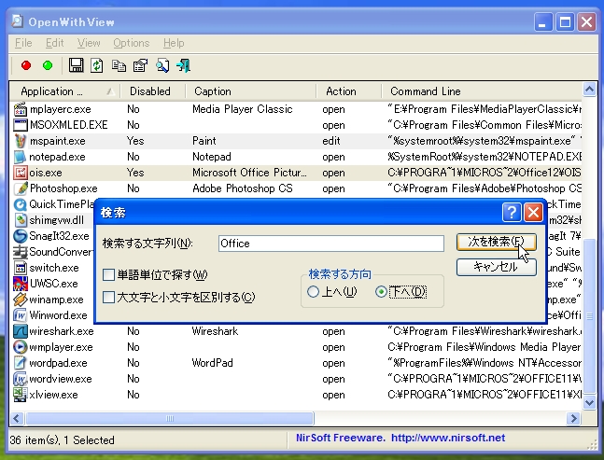Click the horizontal scrollbar right arrow
604x460 pixels.
coord(573,418)
